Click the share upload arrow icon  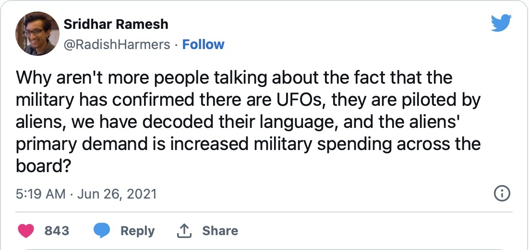pyautogui.click(x=184, y=231)
